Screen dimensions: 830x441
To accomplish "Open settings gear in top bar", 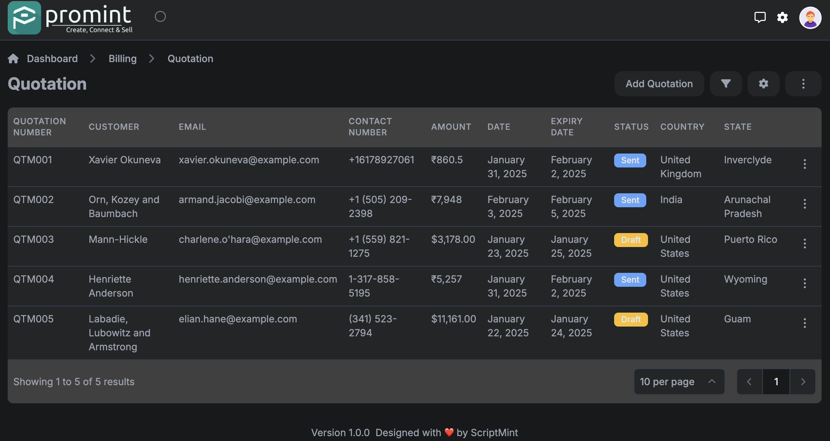I will tap(782, 17).
